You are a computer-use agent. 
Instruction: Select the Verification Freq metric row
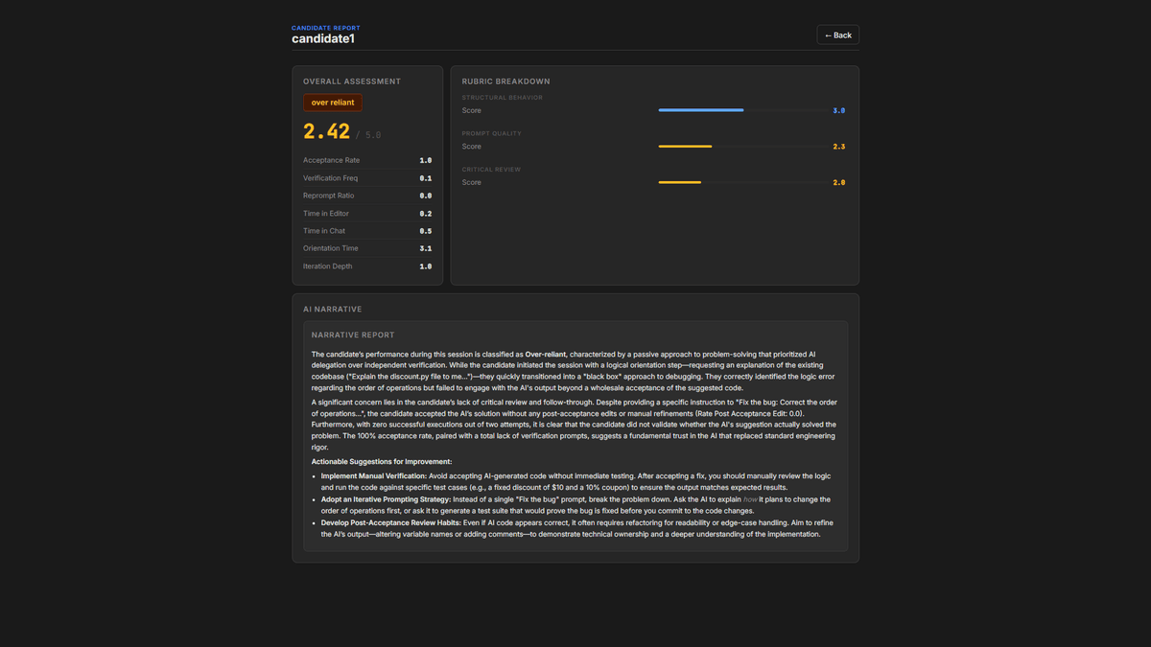click(366, 178)
